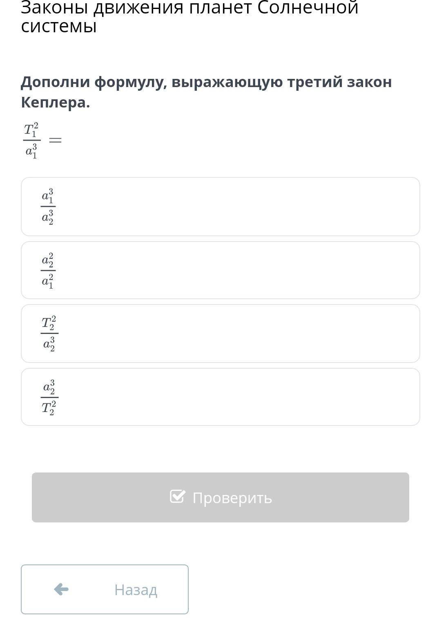The width and height of the screenshot is (437, 618).
Task: Pick answer option T₂² over a₂³
Action: pos(220,334)
